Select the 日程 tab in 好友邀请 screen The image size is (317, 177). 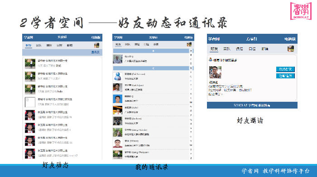tap(252, 49)
